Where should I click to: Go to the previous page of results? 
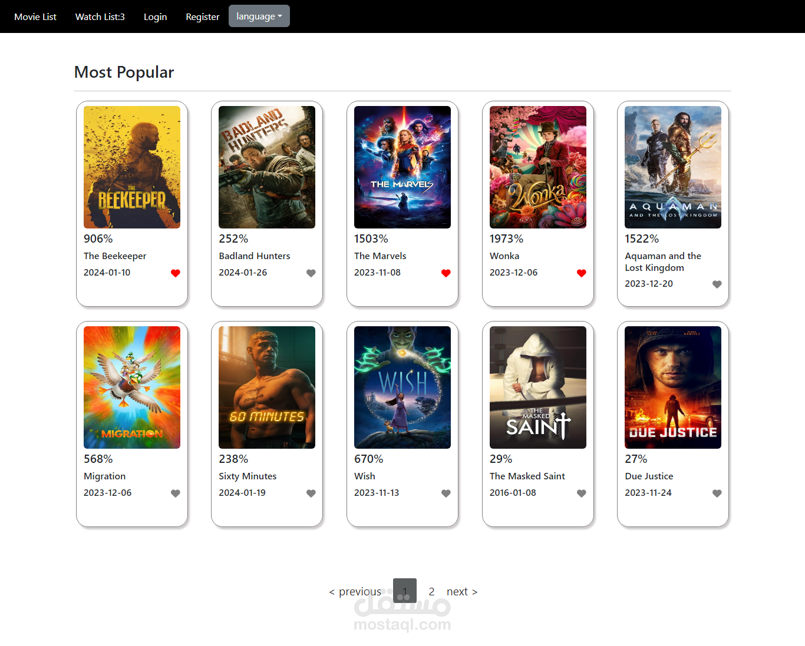(x=355, y=591)
